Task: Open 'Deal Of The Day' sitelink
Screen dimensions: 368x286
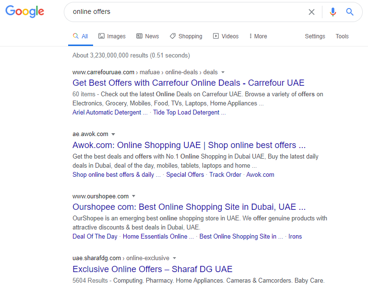Action: coord(95,236)
